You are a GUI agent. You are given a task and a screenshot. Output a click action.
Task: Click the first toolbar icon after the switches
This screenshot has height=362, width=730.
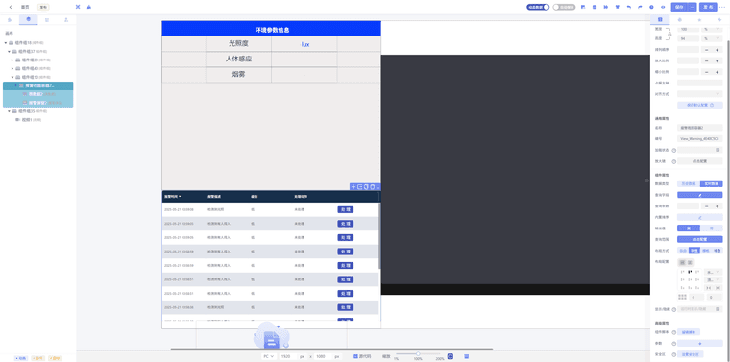(x=583, y=7)
